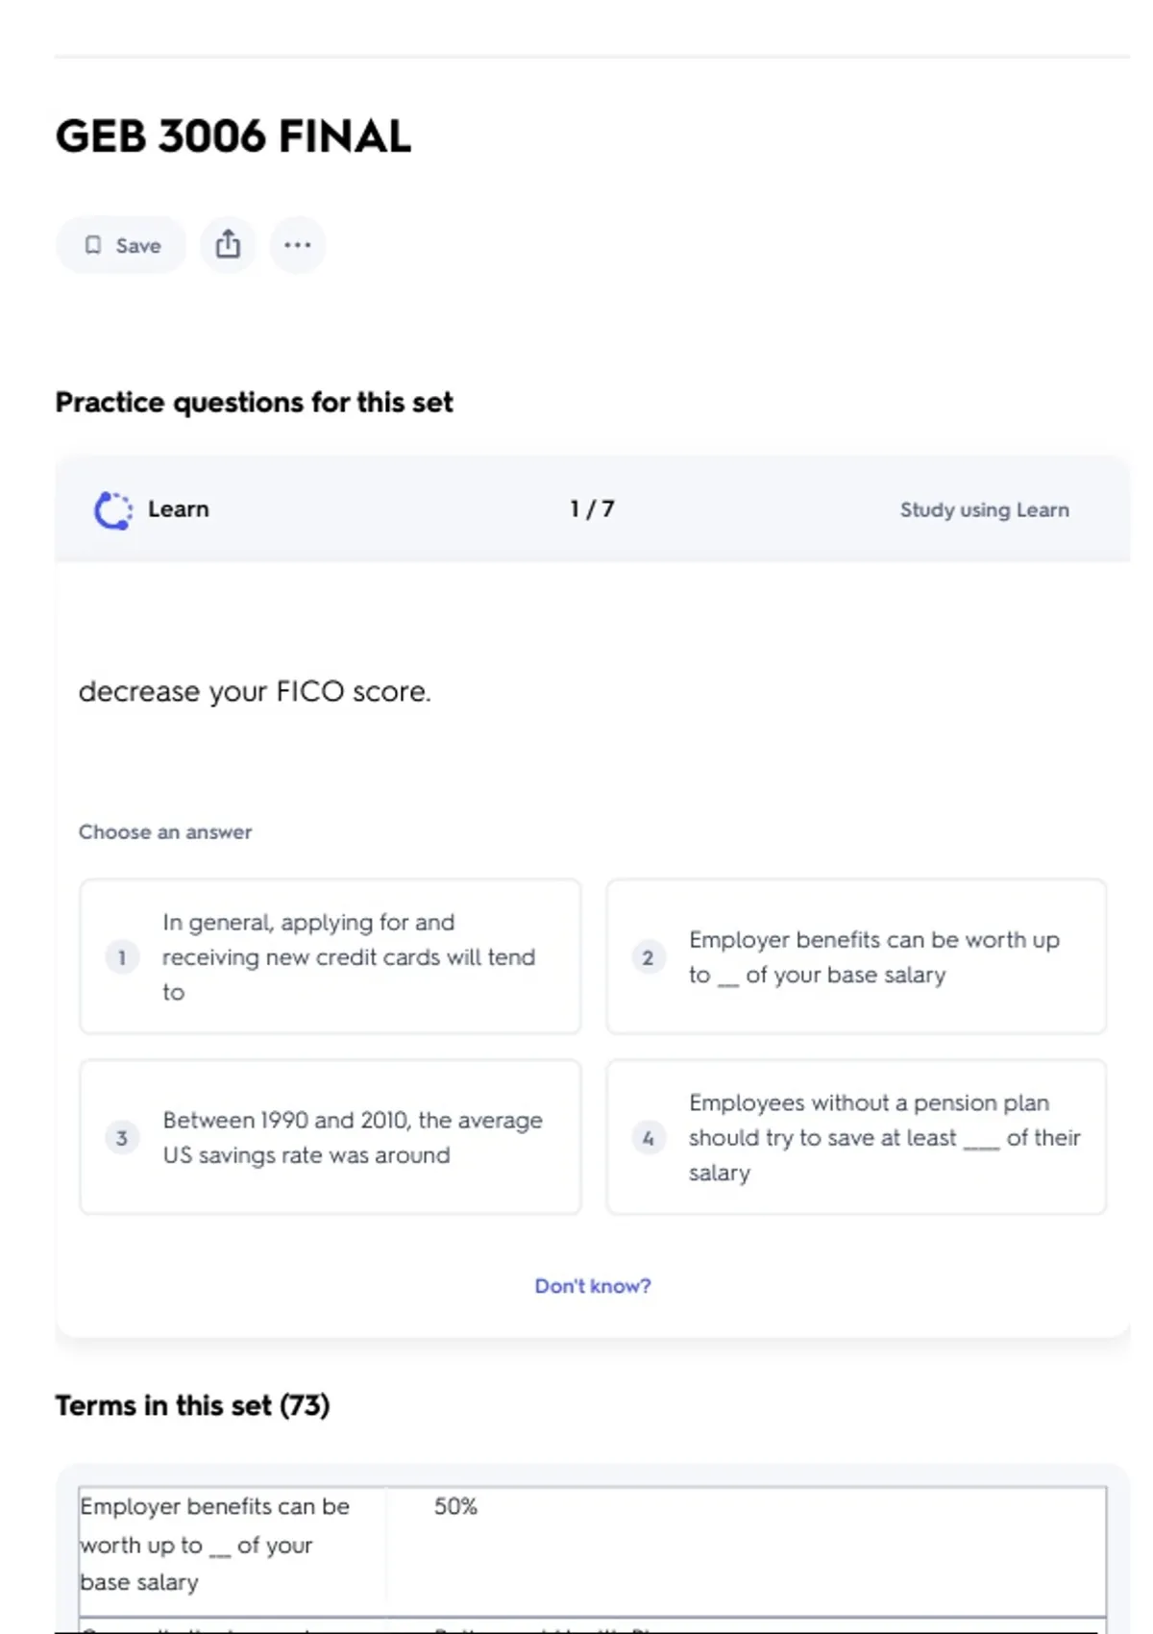
Task: Select answer 4 about employees without pension plan
Action: (856, 1137)
